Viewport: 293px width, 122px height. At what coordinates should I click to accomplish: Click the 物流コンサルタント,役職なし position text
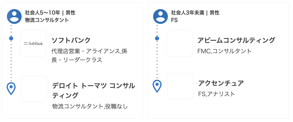point(90,106)
